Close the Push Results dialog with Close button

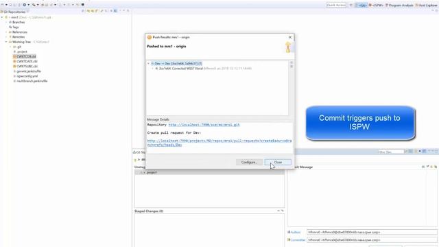click(x=278, y=162)
